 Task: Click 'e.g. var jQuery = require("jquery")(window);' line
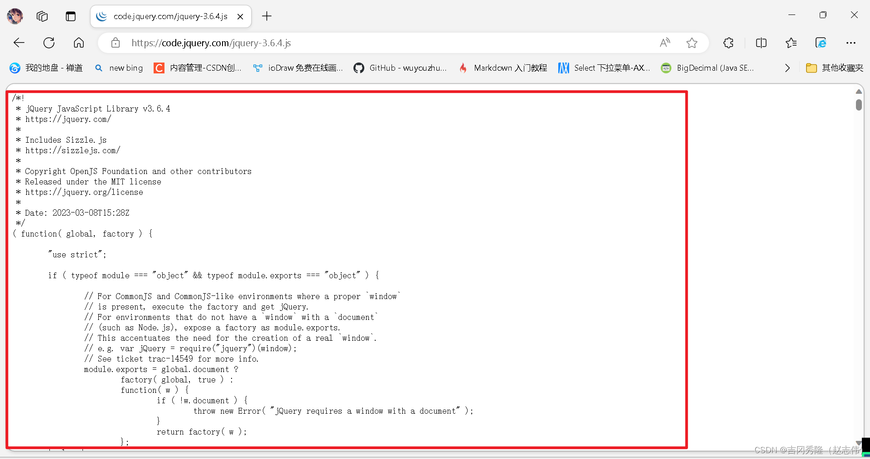coord(190,348)
